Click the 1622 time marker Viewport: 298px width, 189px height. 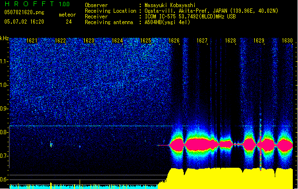pyautogui.click(x=60, y=41)
